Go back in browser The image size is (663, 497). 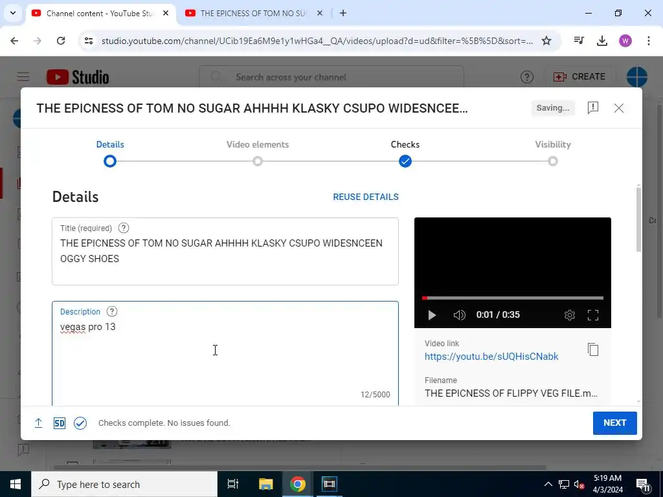14,41
